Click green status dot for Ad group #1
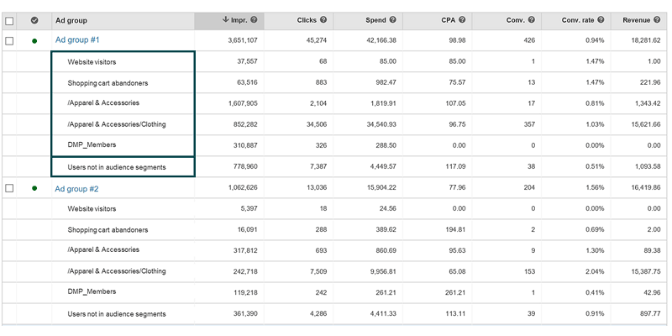 click(34, 40)
